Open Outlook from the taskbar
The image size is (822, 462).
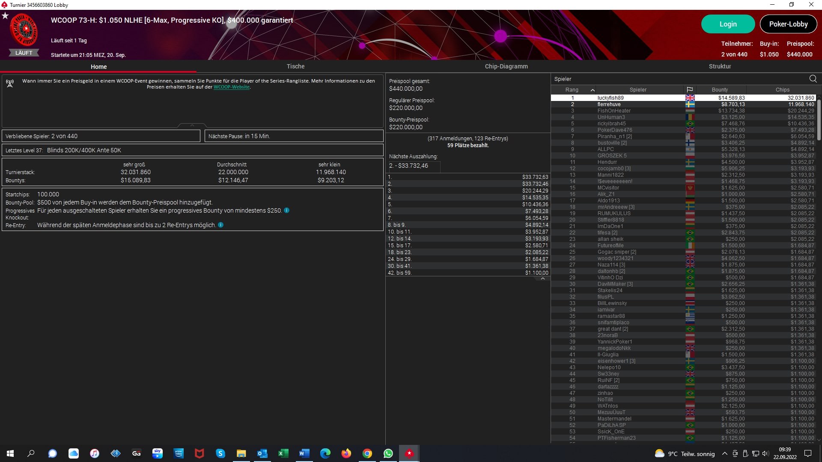pos(262,453)
